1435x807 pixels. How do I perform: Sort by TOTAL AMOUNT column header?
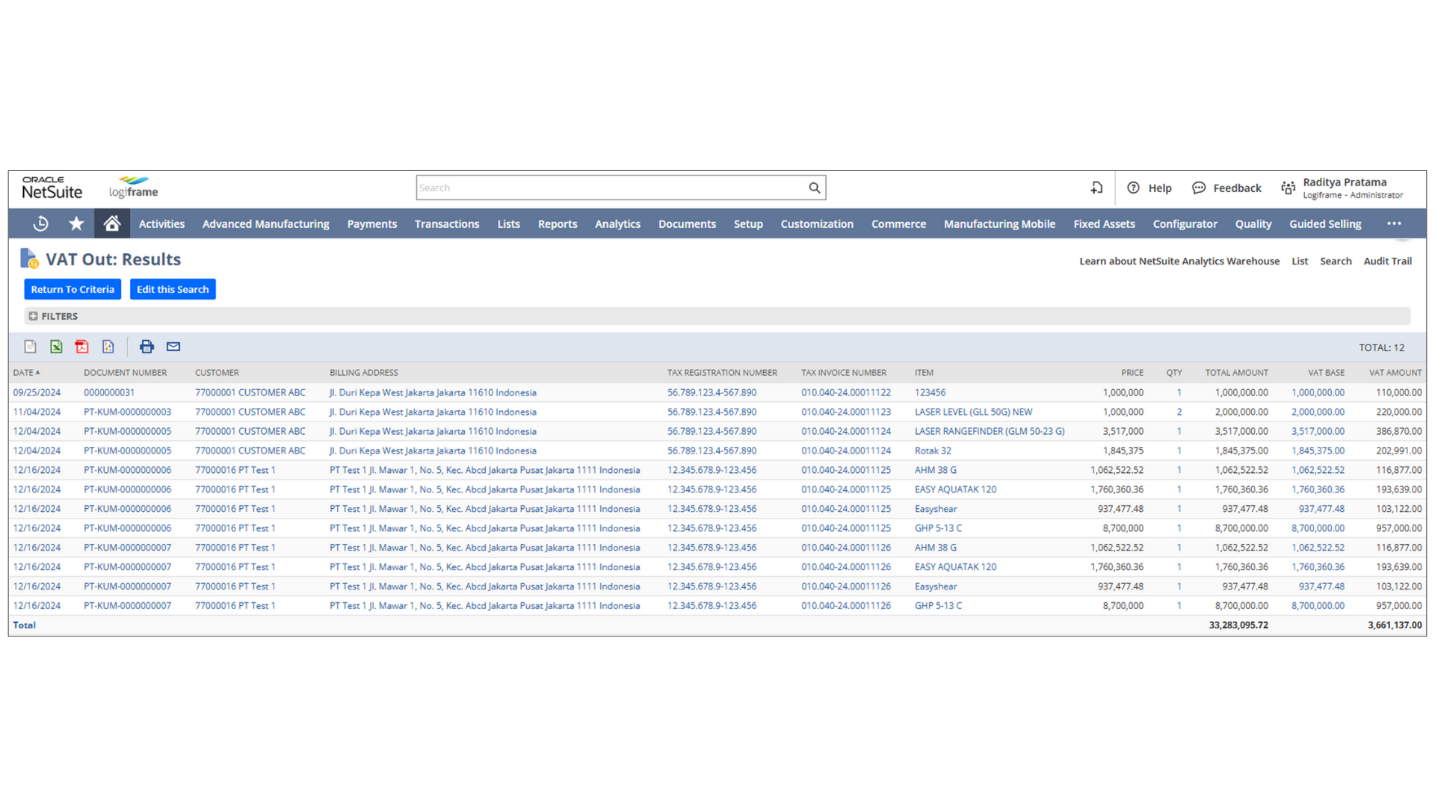pos(1236,372)
